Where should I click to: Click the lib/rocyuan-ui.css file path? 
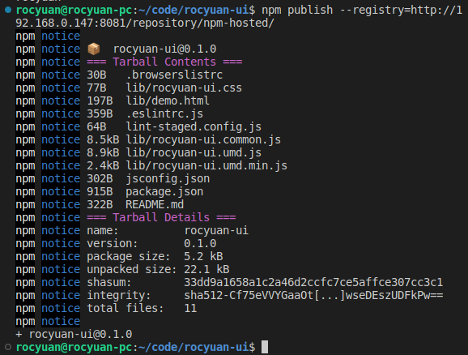(184, 88)
